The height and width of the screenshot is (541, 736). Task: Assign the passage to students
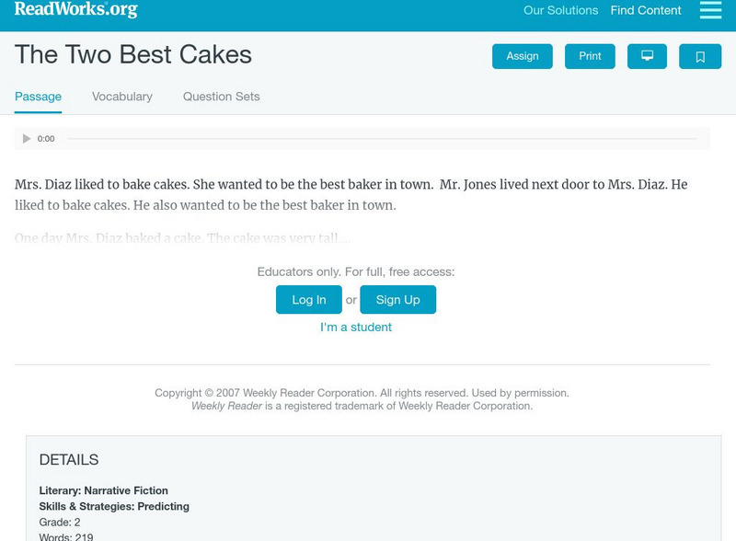[x=521, y=56]
